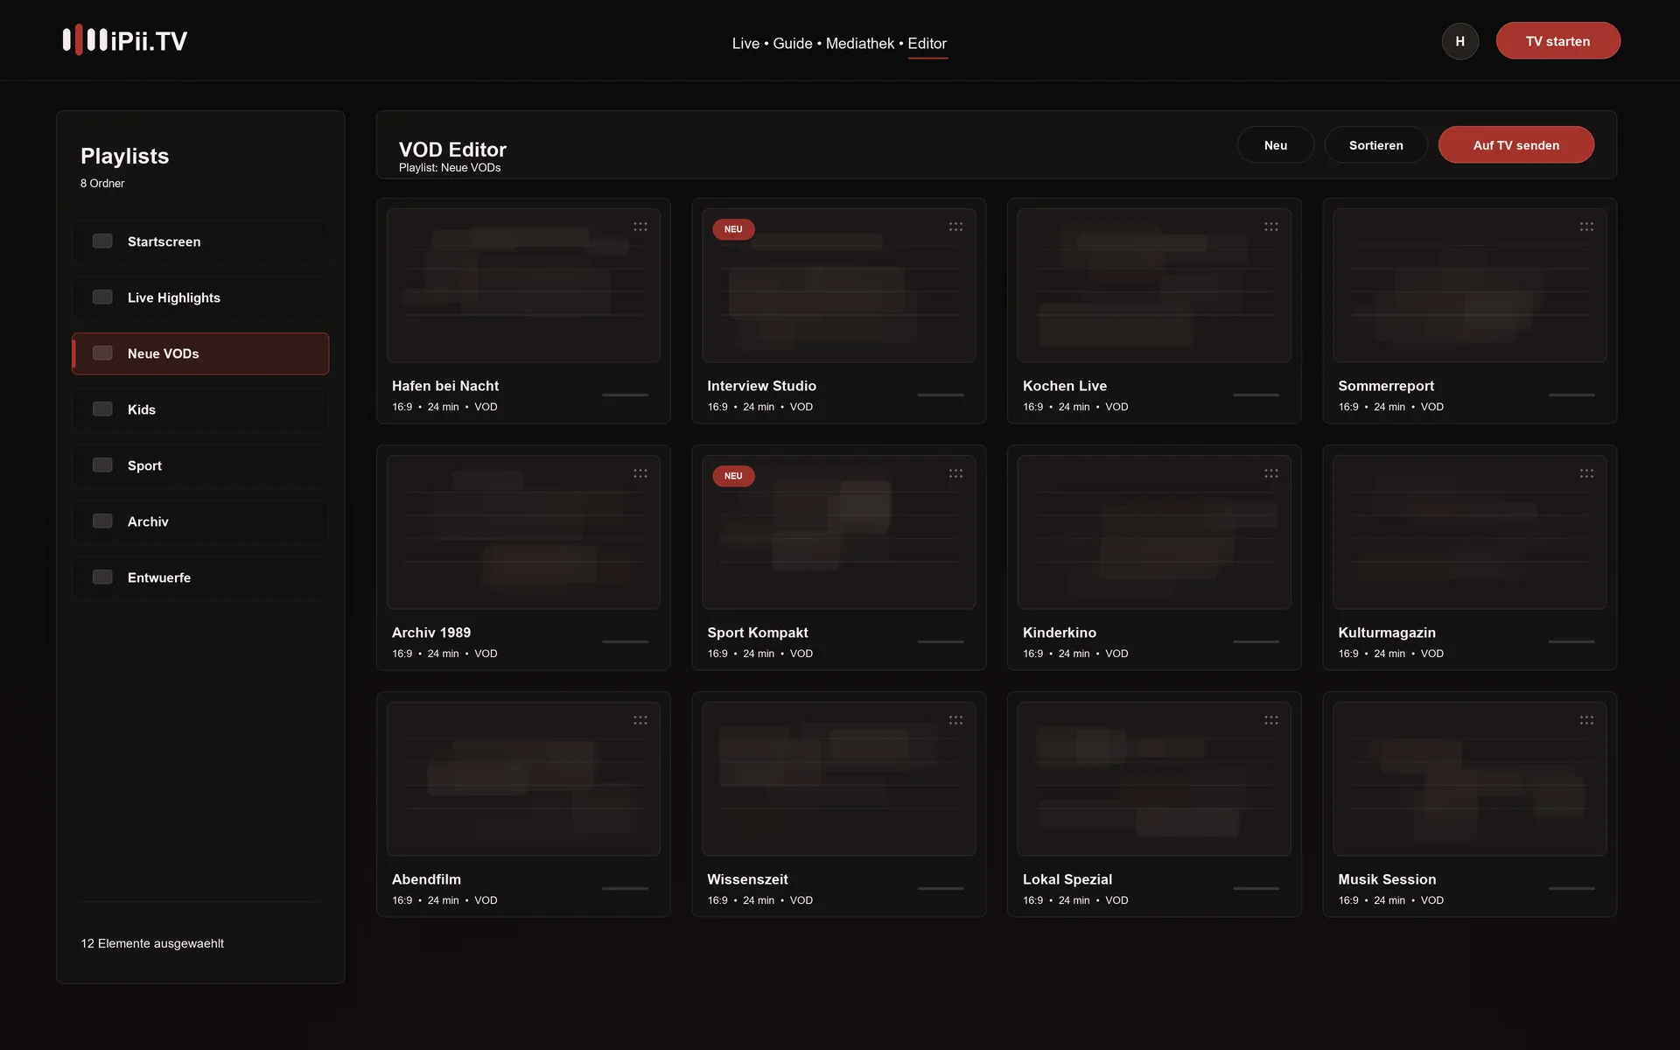Screen dimensions: 1680x1050
Task: Click the folder icon next to Archiv
Action: click(102, 521)
